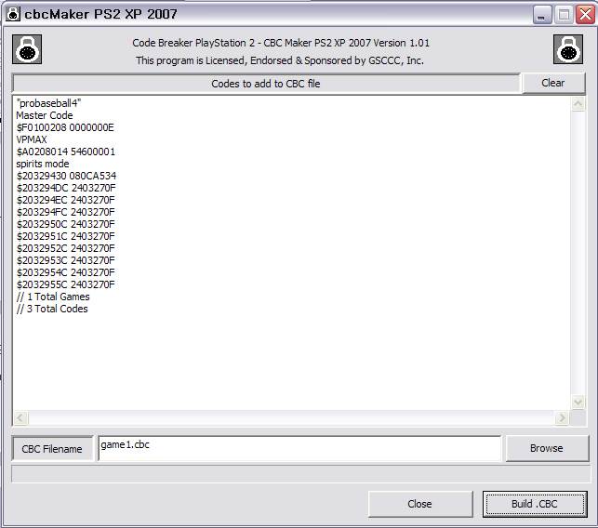Click the CBC Filename label button
Viewport: 598px width, 528px height.
(52, 449)
